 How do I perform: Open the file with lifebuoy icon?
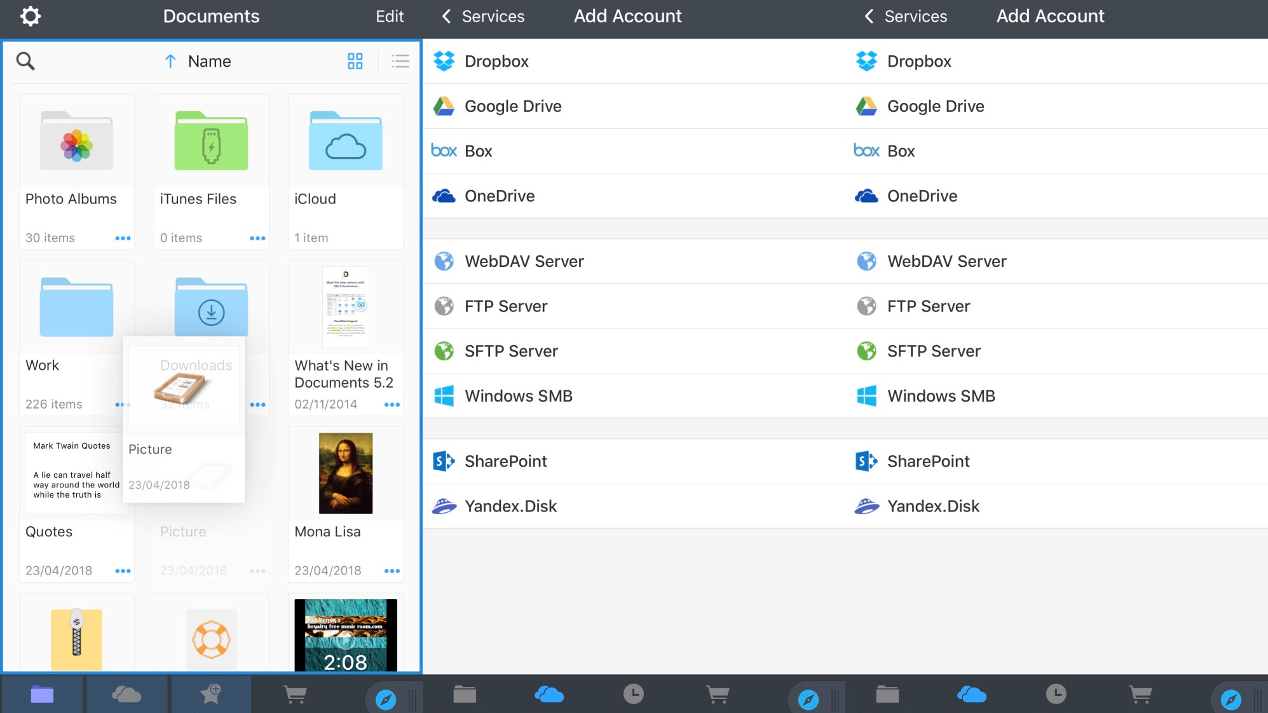(x=211, y=639)
